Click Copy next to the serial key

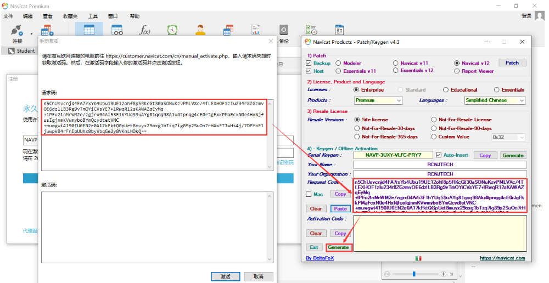pyautogui.click(x=485, y=155)
